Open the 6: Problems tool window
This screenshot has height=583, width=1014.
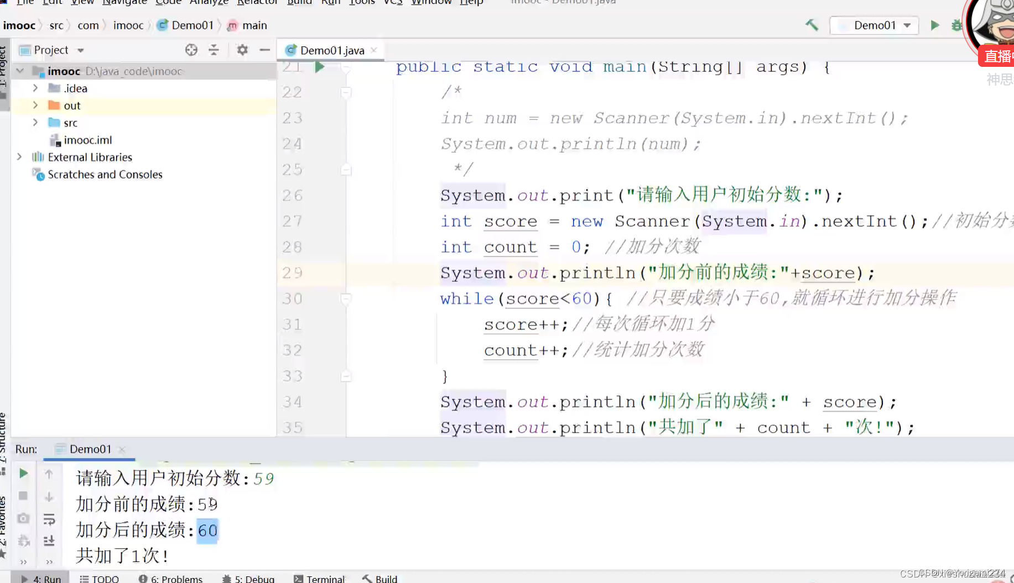[170, 578]
